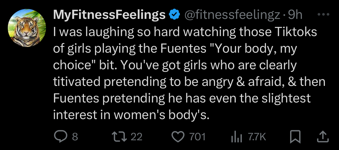This screenshot has height=150, width=339.
Task: Open the MyFitnessFeelings display name profile
Action: coord(109,15)
